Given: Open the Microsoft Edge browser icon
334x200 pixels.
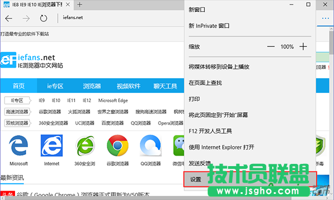Looking at the screenshot, I should tap(18, 146).
